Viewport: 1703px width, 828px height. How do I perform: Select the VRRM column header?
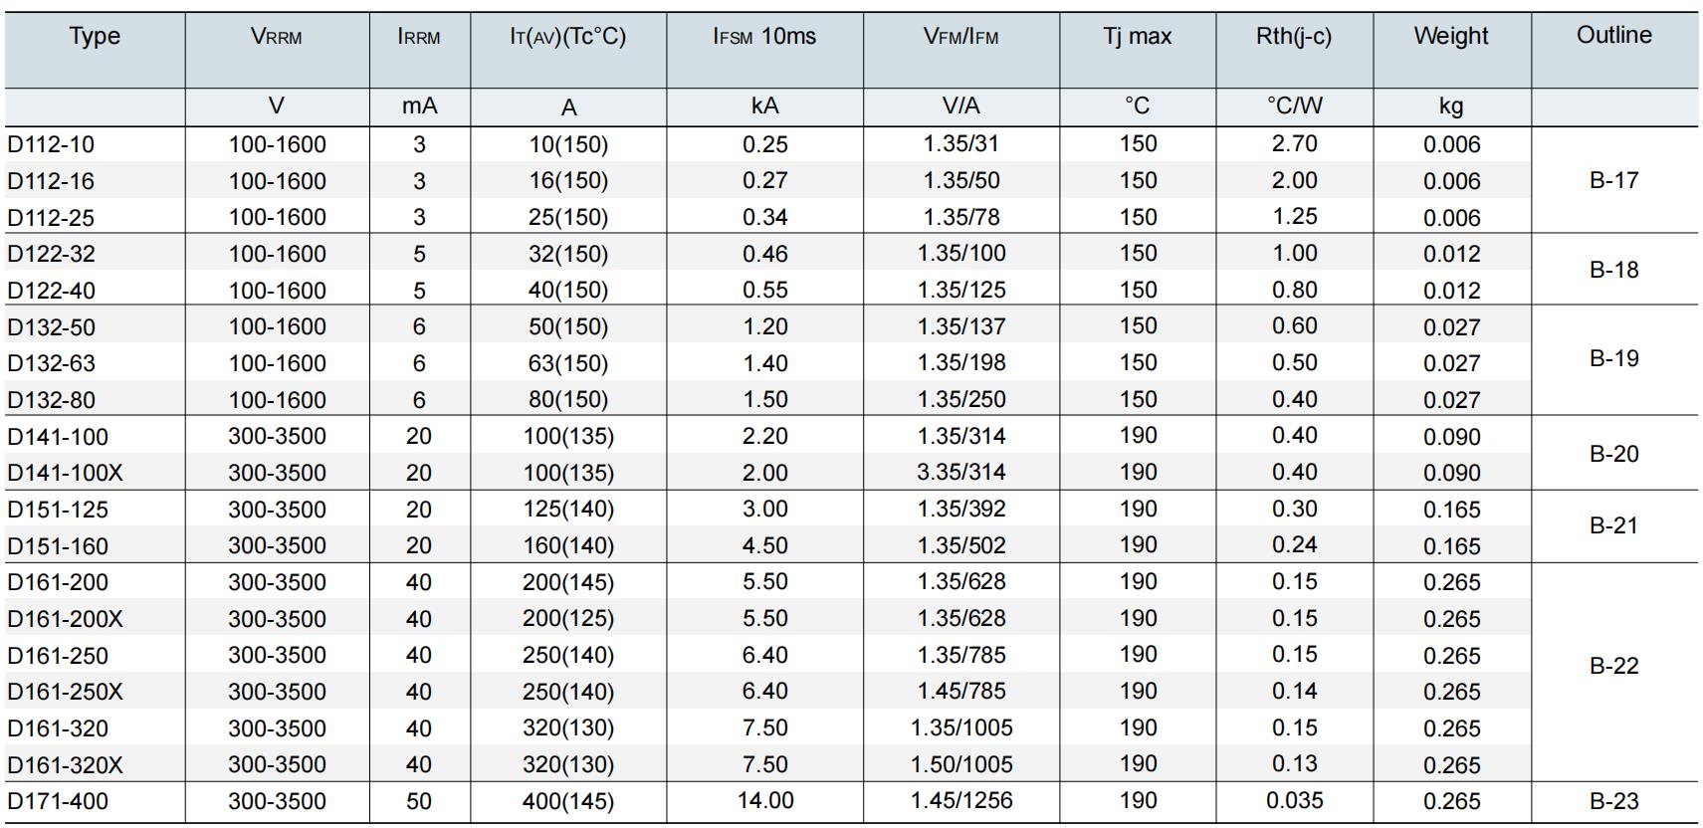tap(277, 37)
